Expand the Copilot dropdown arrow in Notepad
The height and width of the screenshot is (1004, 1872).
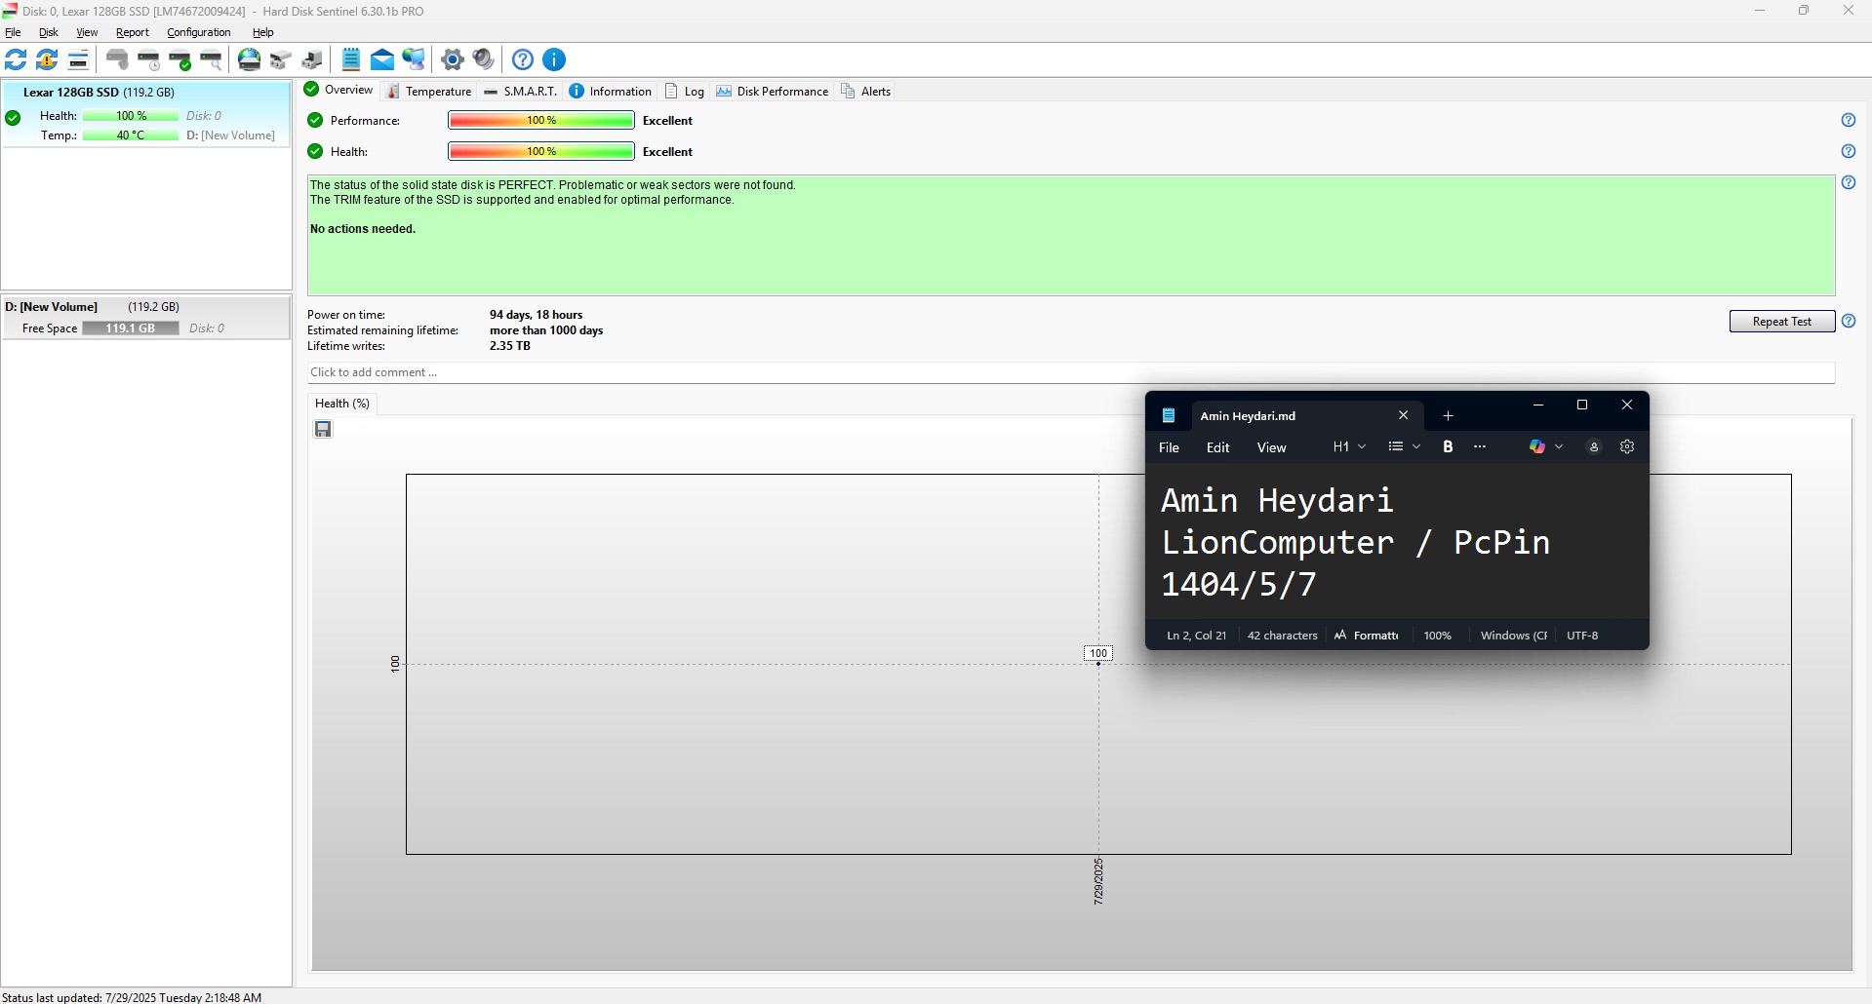(1559, 446)
